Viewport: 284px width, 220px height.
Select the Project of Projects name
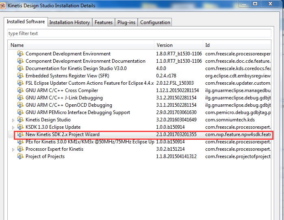[45, 156]
